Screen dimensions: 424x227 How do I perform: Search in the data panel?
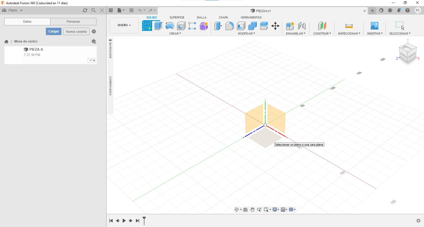(94, 10)
